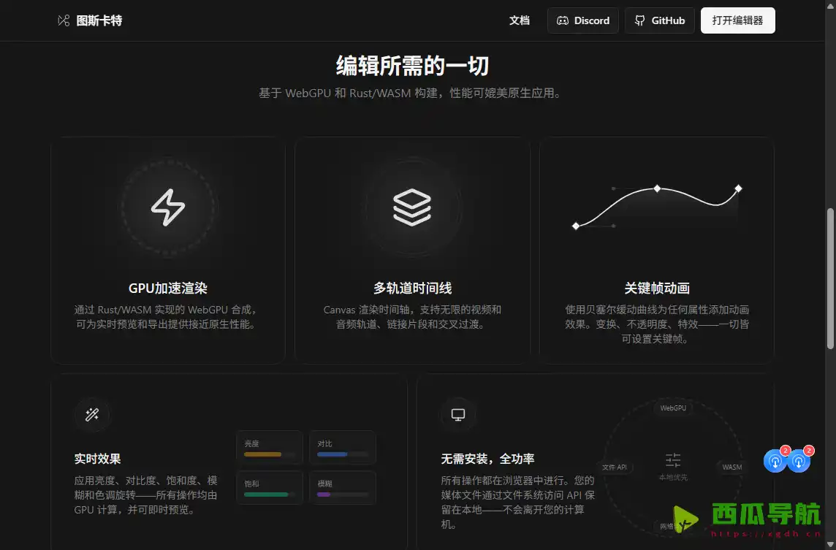Click the monitor icon above 无需安装
836x550 pixels.
coord(458,414)
